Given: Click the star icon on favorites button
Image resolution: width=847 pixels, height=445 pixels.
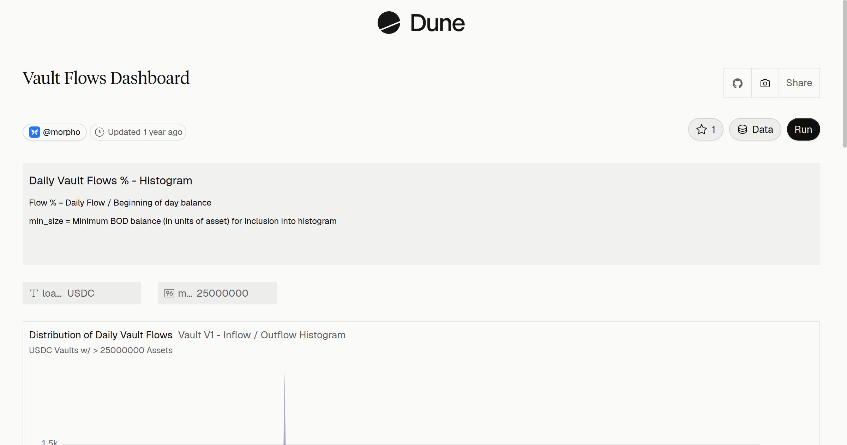Looking at the screenshot, I should [702, 129].
